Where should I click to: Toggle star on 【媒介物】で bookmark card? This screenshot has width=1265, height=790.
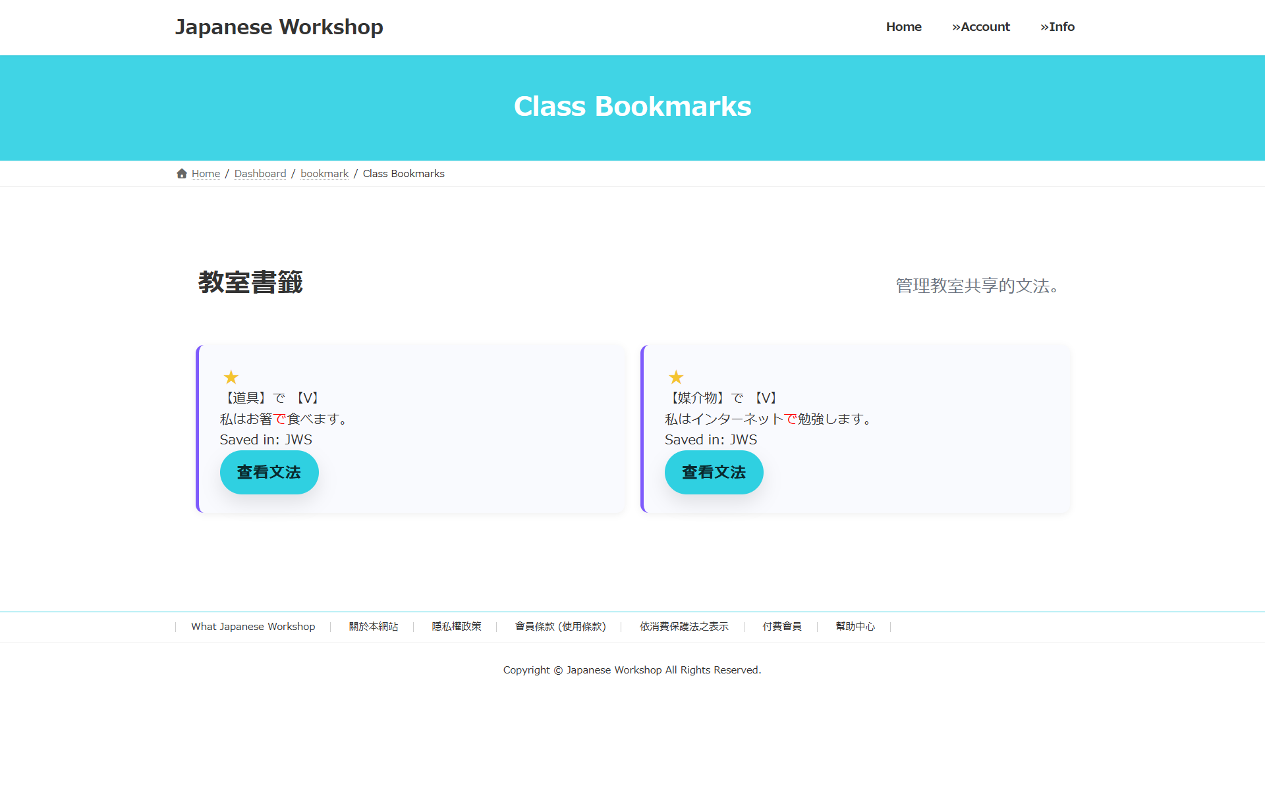tap(676, 377)
